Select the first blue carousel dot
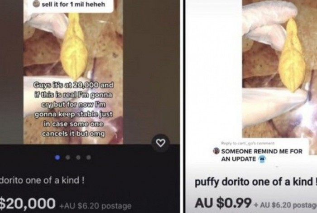The image size is (317, 213). click(x=58, y=157)
